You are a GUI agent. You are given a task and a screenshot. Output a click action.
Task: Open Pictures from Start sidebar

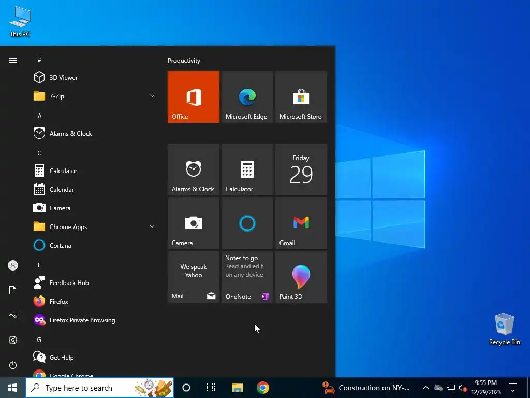pyautogui.click(x=13, y=315)
